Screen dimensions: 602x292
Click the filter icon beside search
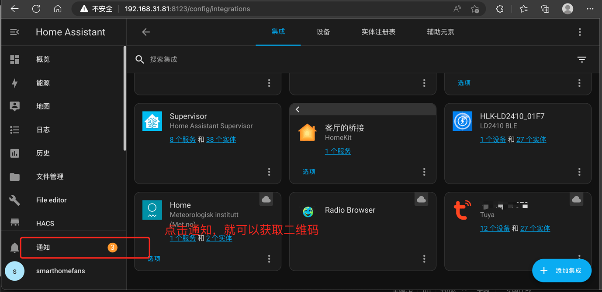[581, 60]
